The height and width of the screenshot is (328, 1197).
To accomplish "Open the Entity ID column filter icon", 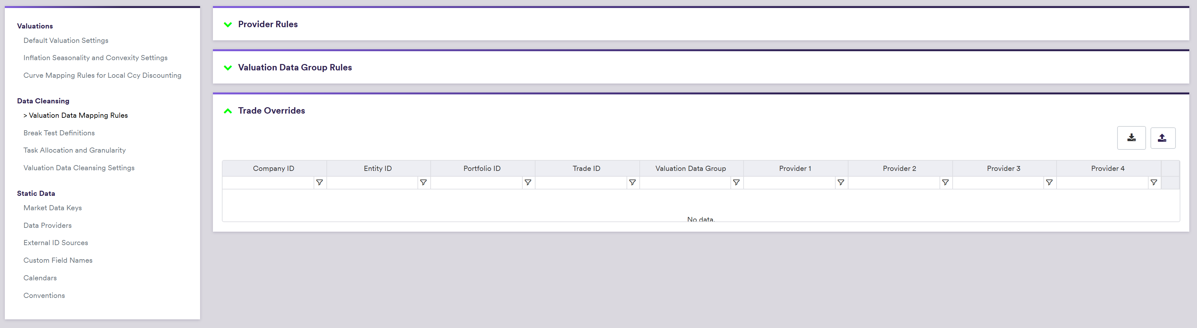I will 423,183.
